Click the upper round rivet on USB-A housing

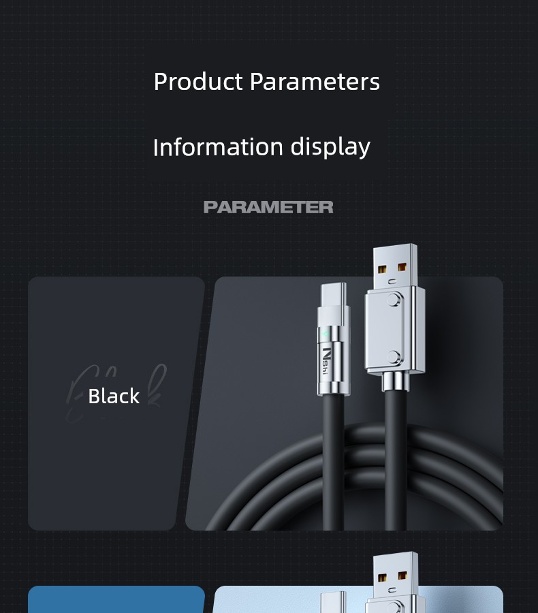click(394, 300)
